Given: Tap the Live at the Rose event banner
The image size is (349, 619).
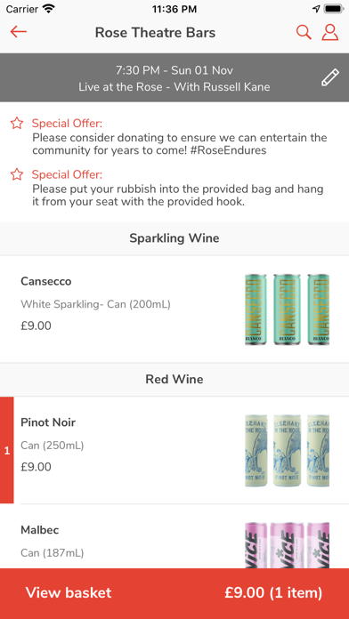Looking at the screenshot, I should click(174, 77).
